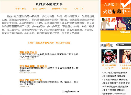The height and width of the screenshot is (95, 131).
Task: Open the sunglasses girl thumbnail
Action: [109, 56]
